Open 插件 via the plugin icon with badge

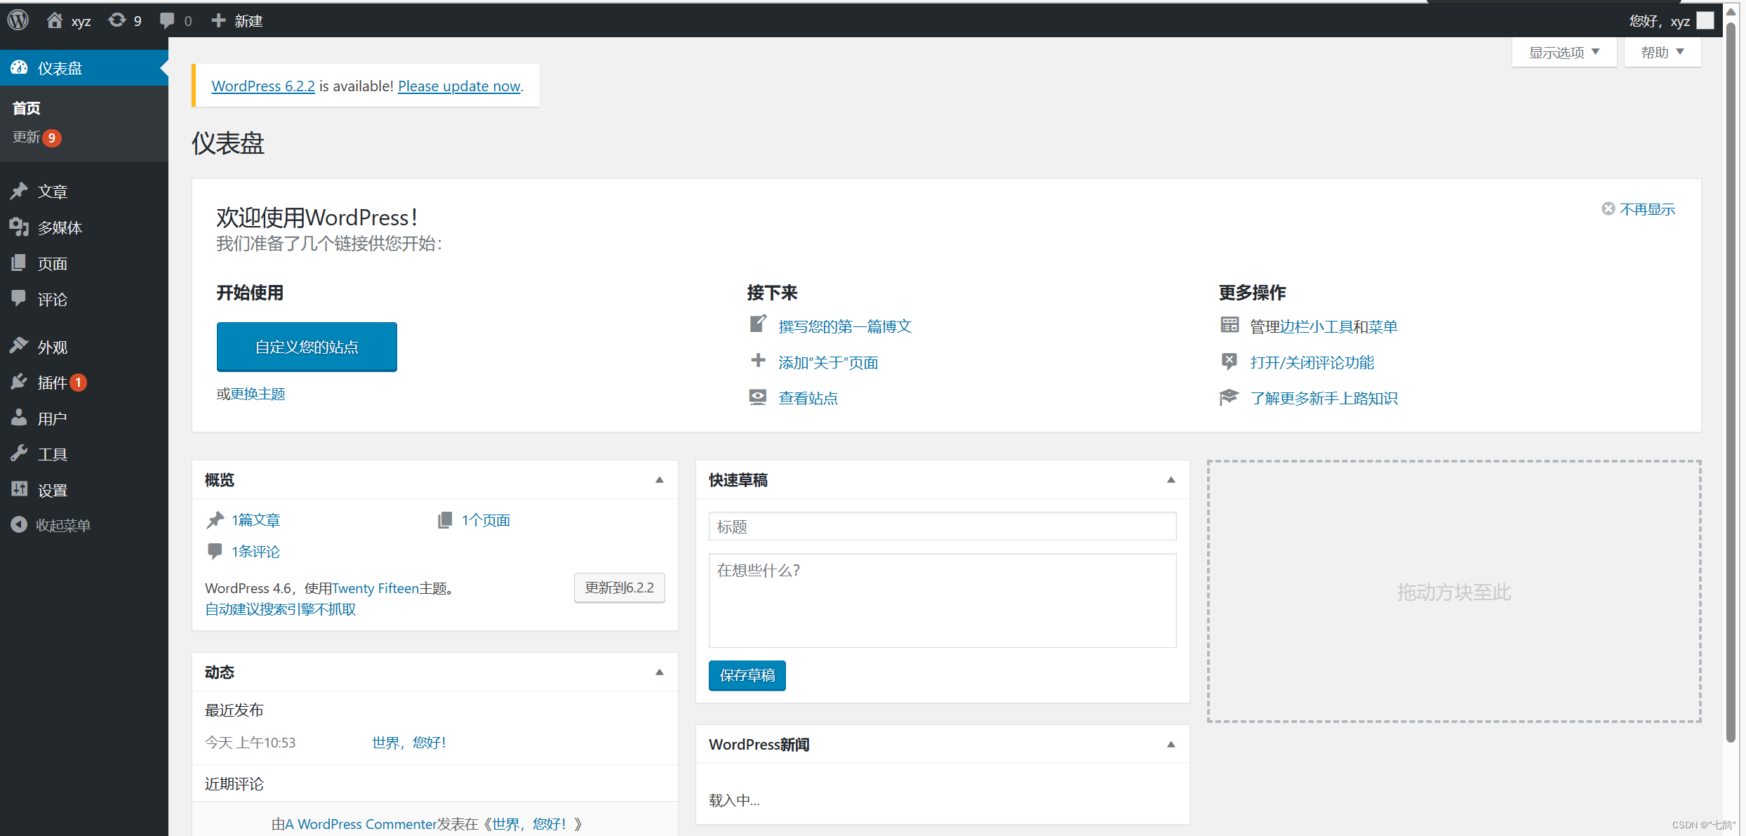20,382
